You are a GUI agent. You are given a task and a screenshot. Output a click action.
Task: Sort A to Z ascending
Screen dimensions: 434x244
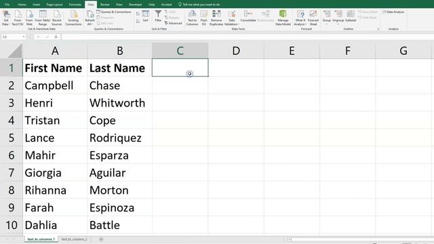pyautogui.click(x=138, y=14)
